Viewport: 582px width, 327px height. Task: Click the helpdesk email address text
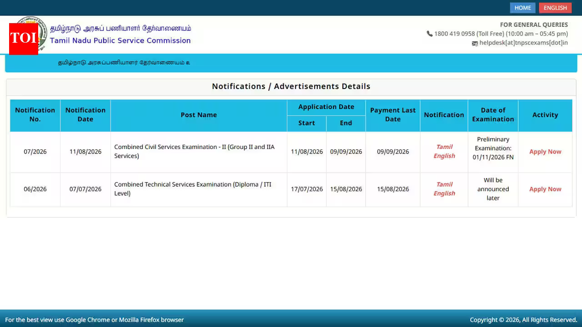click(x=523, y=43)
